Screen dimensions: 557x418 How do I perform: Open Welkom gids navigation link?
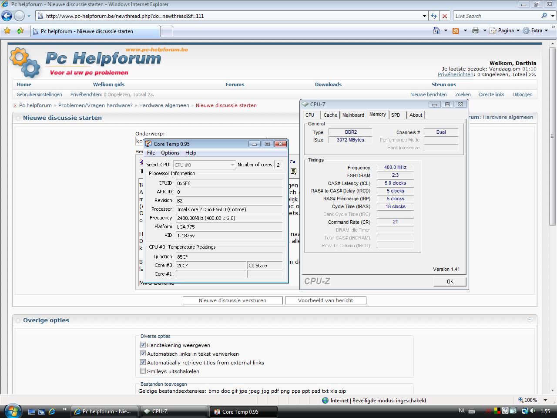[x=109, y=84]
